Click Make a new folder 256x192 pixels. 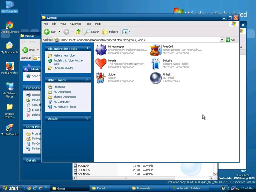tap(64, 55)
